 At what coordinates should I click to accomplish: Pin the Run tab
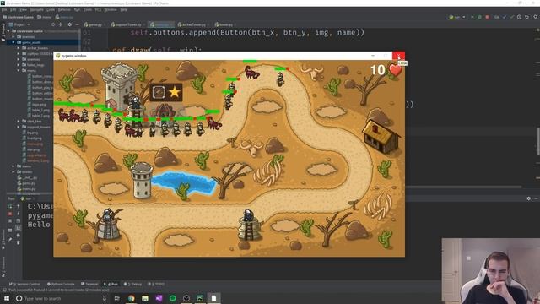point(10,239)
